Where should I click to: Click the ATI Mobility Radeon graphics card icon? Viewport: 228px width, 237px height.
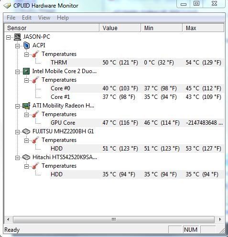pyautogui.click(x=26, y=106)
